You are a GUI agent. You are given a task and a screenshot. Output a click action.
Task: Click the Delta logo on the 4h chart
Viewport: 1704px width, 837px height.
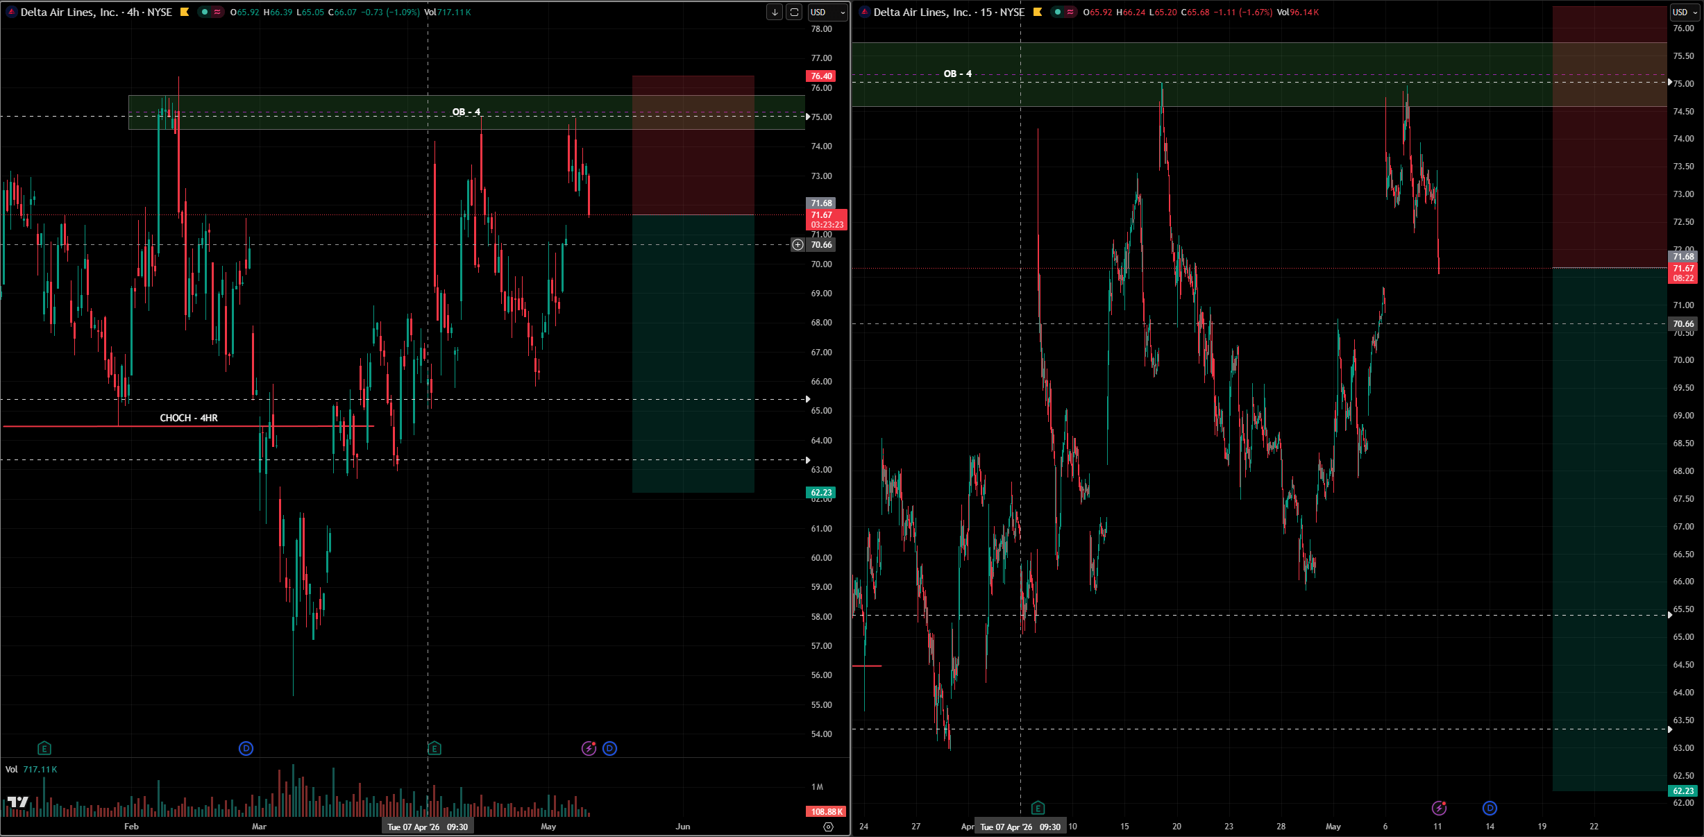[x=11, y=12]
